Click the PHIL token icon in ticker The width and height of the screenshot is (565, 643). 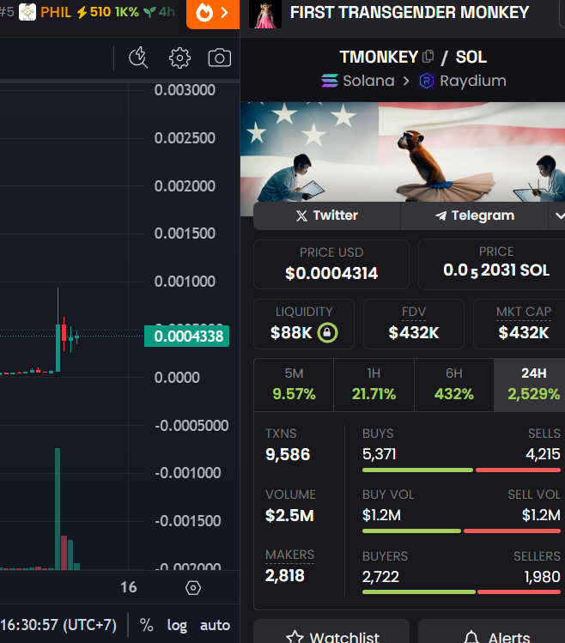(x=27, y=12)
